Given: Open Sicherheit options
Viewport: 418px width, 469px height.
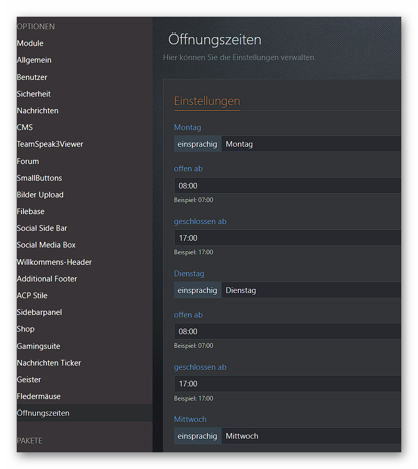Looking at the screenshot, I should click(x=33, y=94).
